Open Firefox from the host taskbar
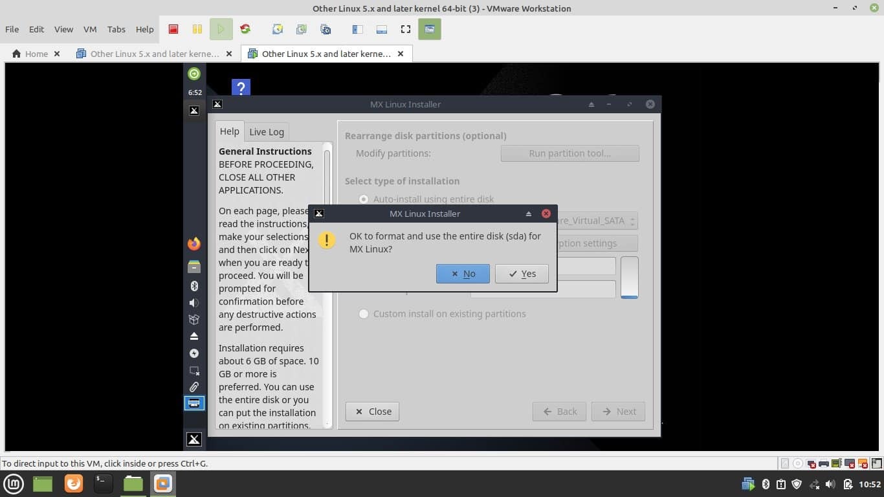This screenshot has height=497, width=884. pyautogui.click(x=74, y=483)
